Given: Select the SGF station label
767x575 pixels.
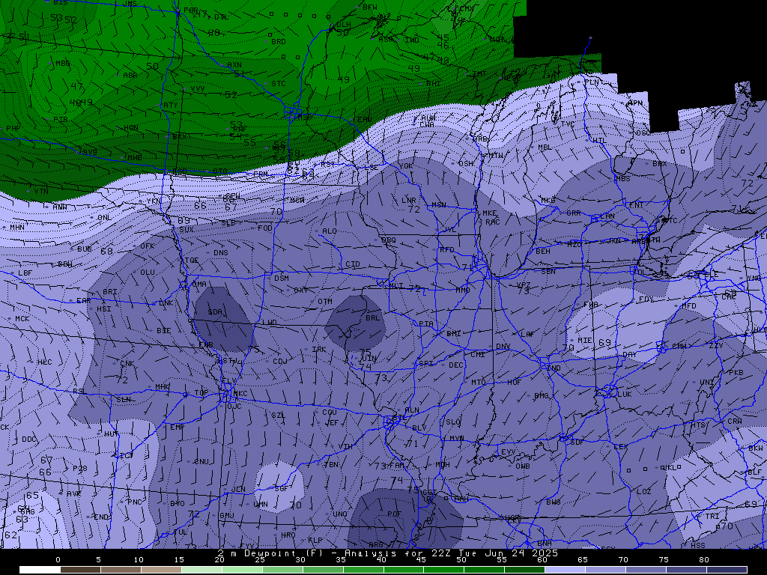Looking at the screenshot, I should [282, 488].
